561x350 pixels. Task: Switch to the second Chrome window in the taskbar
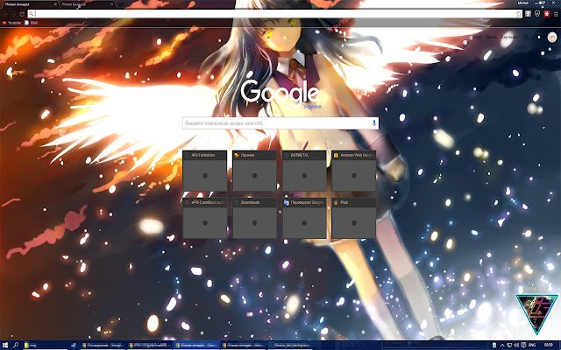tap(150, 345)
